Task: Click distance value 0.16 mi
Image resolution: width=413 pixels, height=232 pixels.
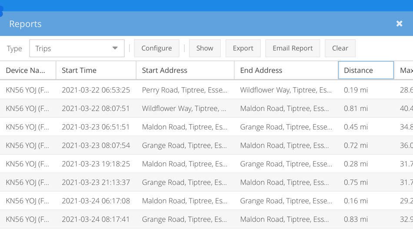Action: tap(356, 201)
